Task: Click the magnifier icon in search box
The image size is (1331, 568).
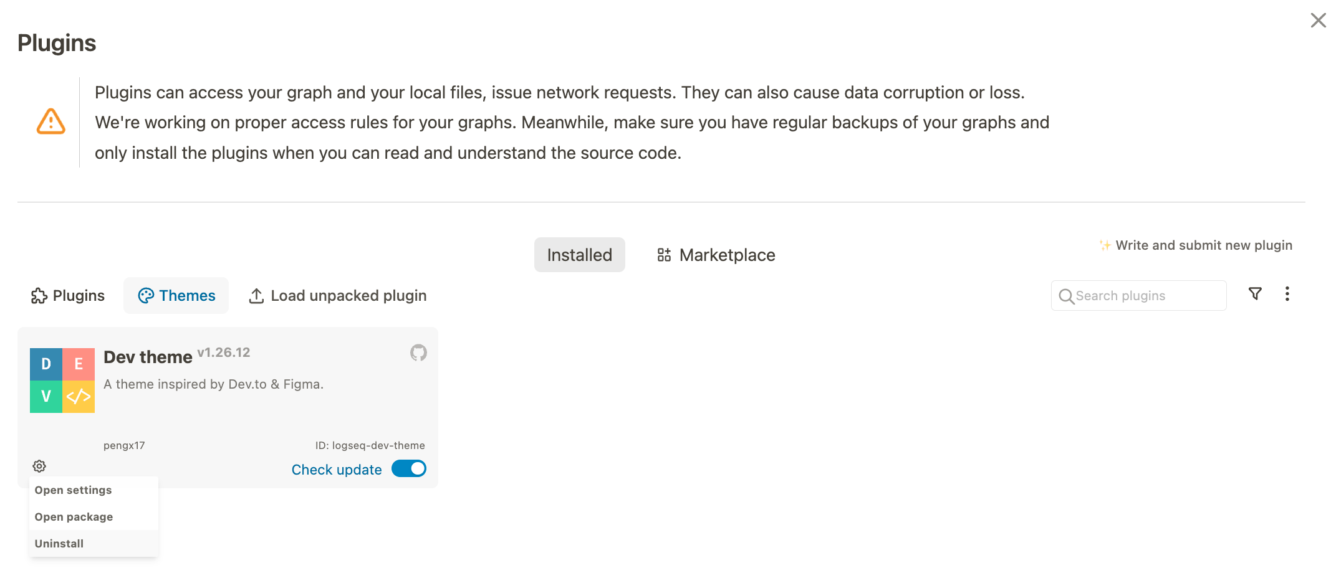Action: [x=1067, y=296]
